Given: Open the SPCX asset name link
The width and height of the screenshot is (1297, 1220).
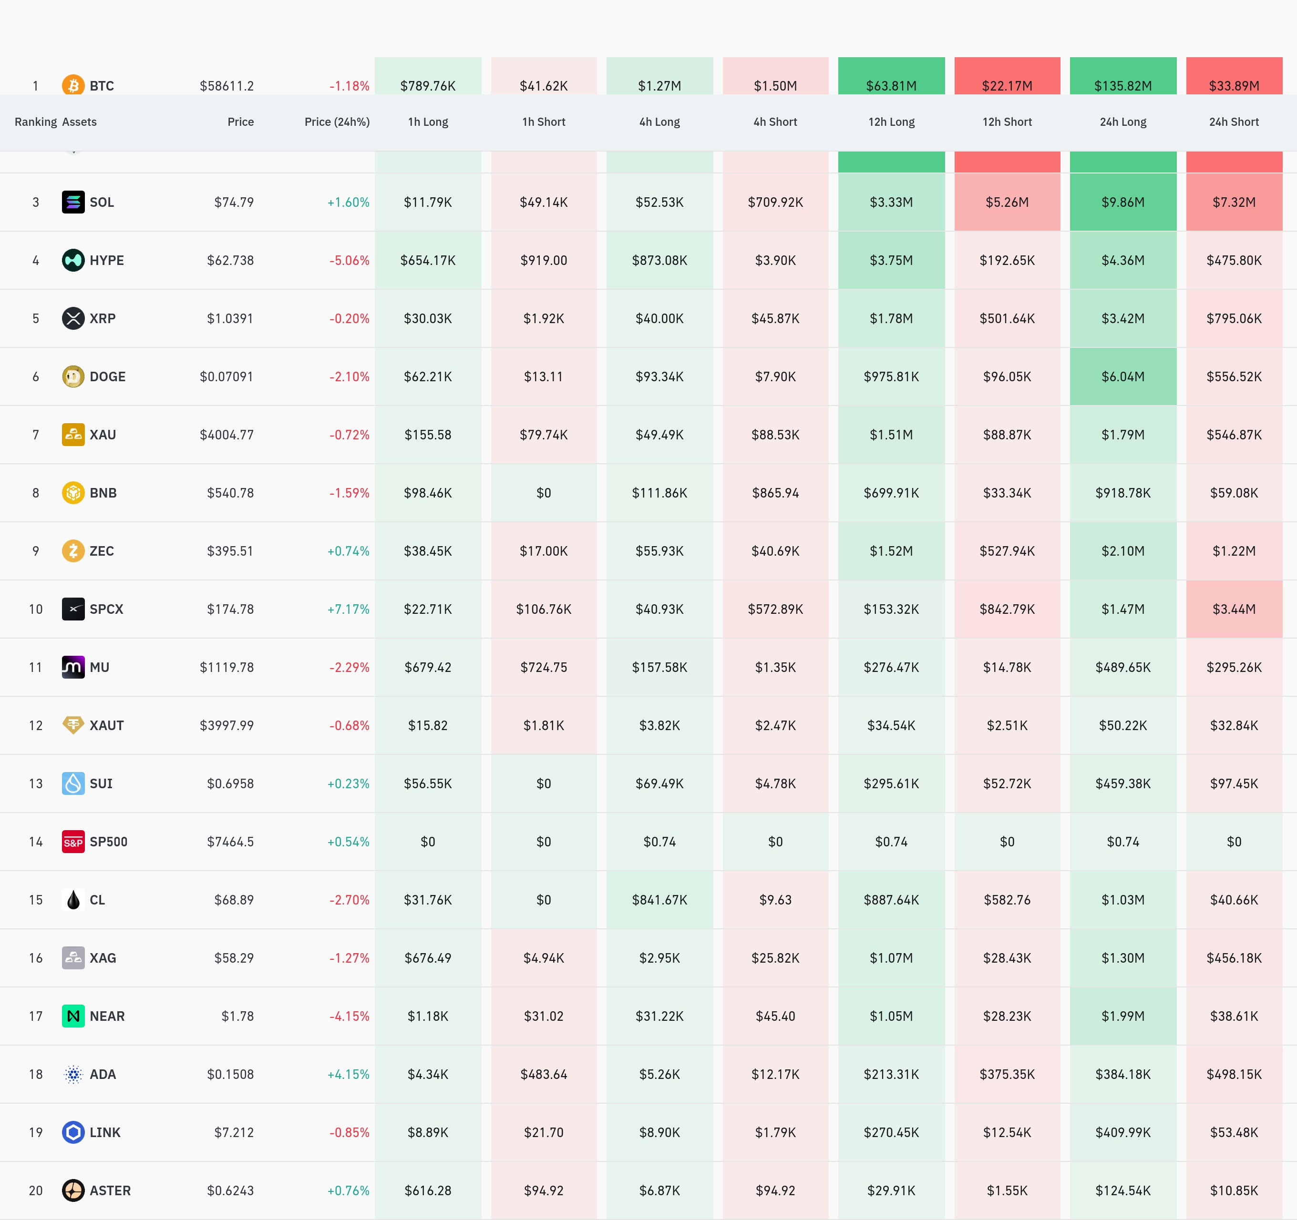Looking at the screenshot, I should (x=106, y=609).
